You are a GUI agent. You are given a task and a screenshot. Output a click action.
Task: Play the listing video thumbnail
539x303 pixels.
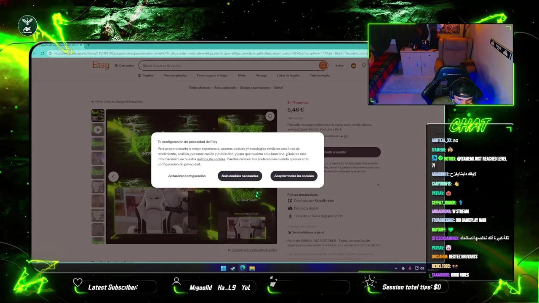point(98,130)
